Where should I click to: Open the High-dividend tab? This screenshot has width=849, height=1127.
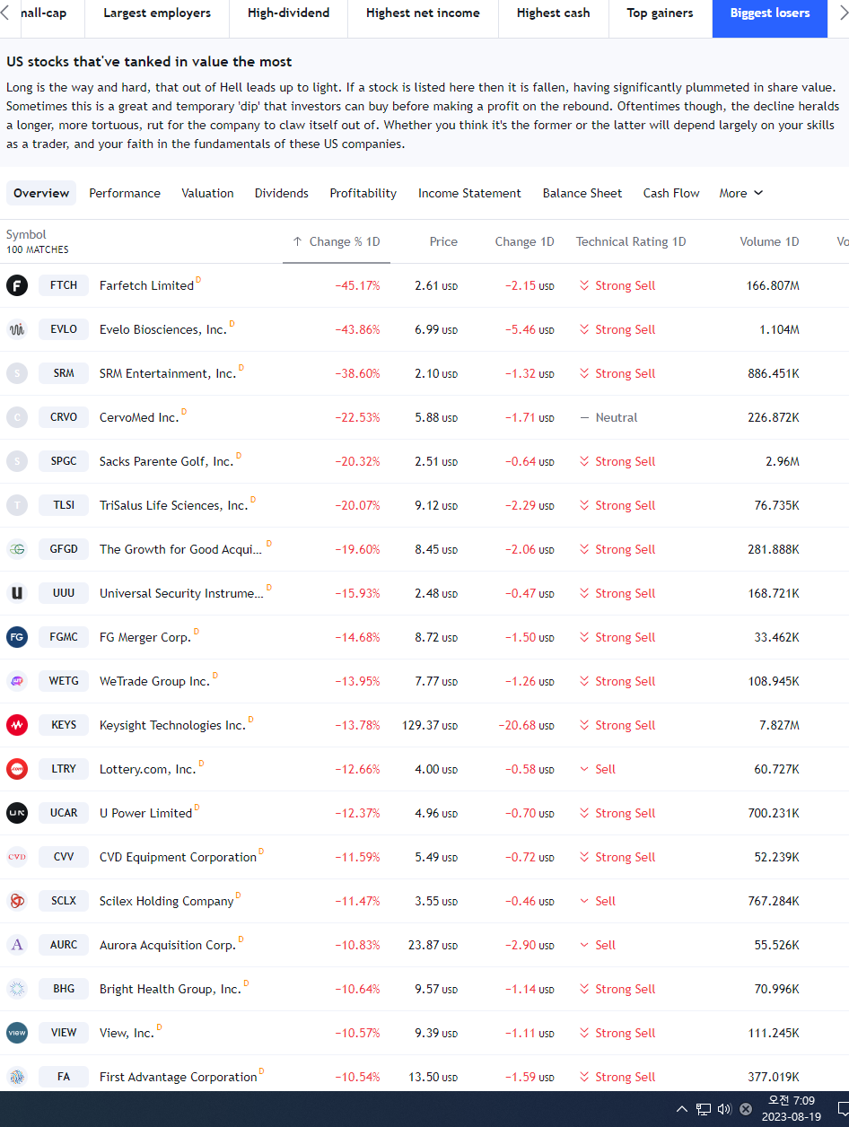click(x=288, y=13)
